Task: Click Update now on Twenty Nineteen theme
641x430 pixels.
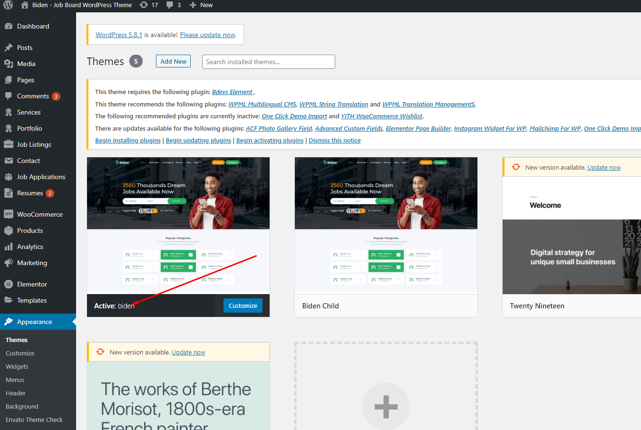Action: [604, 167]
